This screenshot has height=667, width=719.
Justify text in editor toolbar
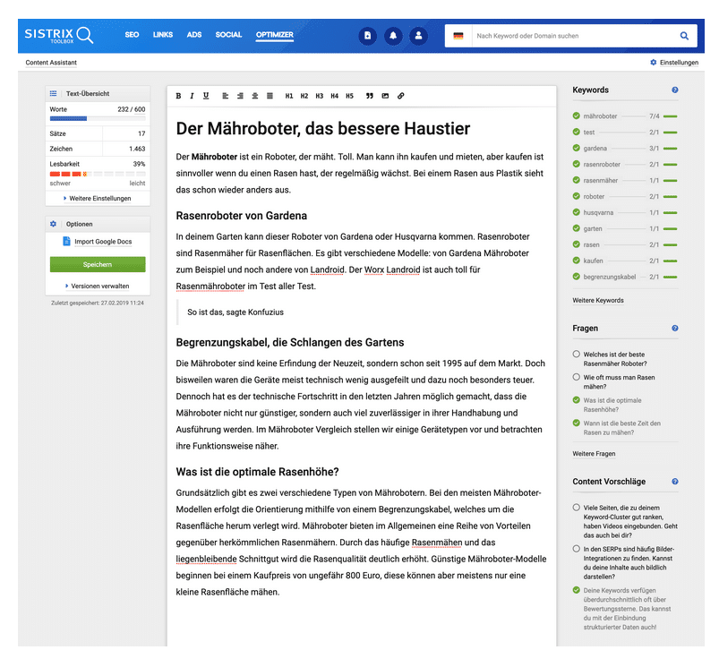270,96
